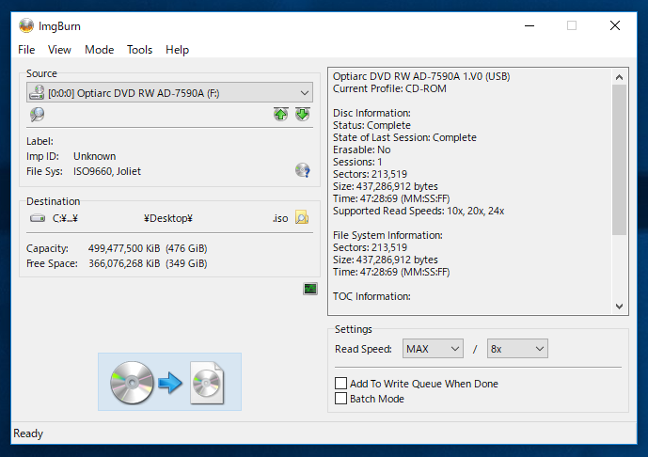648x457 pixels.
Task: Click the 'ISO9660, Joliet' file system value
Action: pyautogui.click(x=107, y=171)
